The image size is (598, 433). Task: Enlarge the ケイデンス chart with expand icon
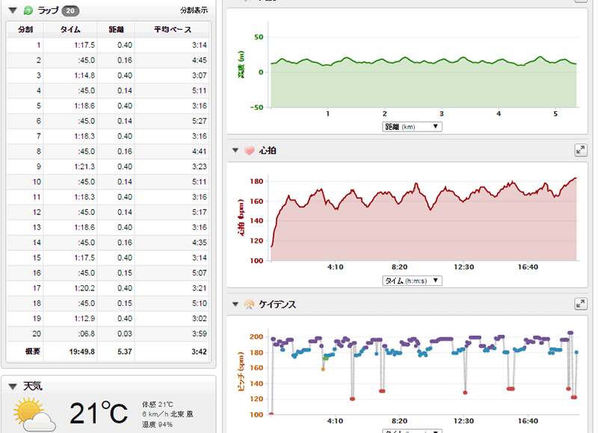(x=580, y=304)
